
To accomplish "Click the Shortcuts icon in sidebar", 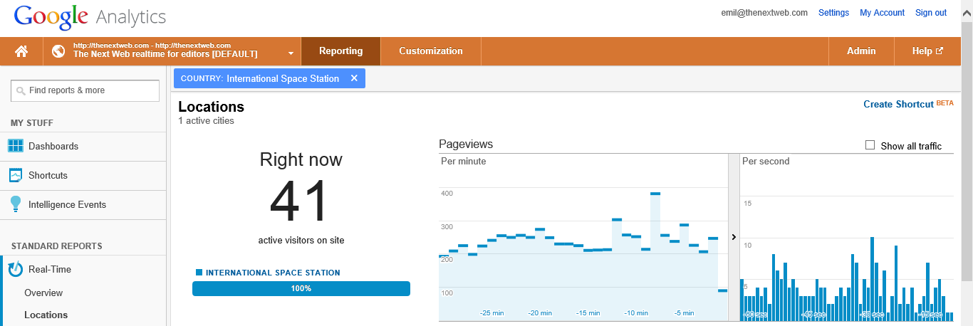I will coord(16,175).
